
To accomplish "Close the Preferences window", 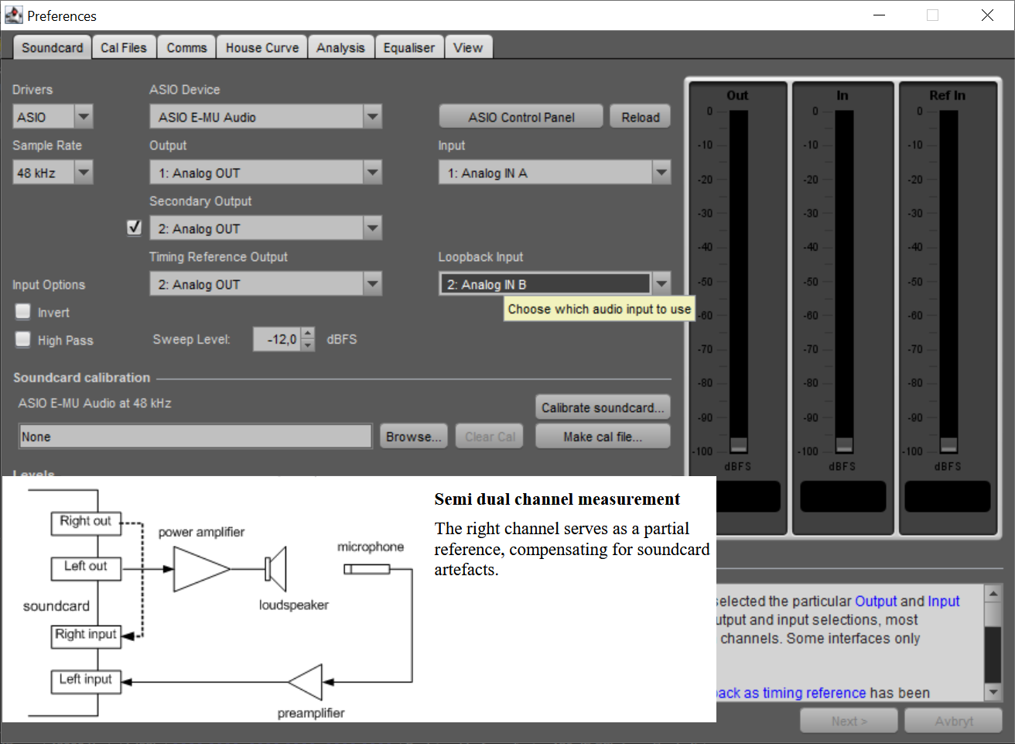I will [x=987, y=15].
